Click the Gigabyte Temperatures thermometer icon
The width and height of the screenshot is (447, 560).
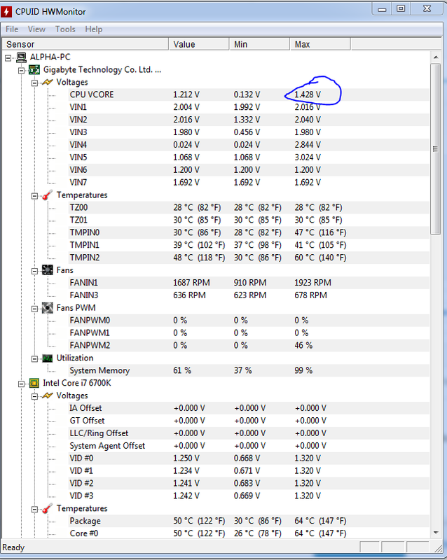[x=47, y=195]
